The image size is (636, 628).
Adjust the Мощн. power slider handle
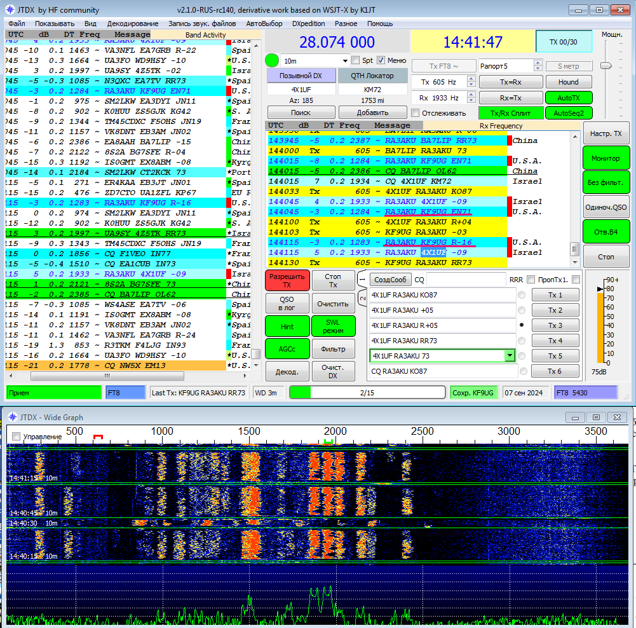(606, 65)
